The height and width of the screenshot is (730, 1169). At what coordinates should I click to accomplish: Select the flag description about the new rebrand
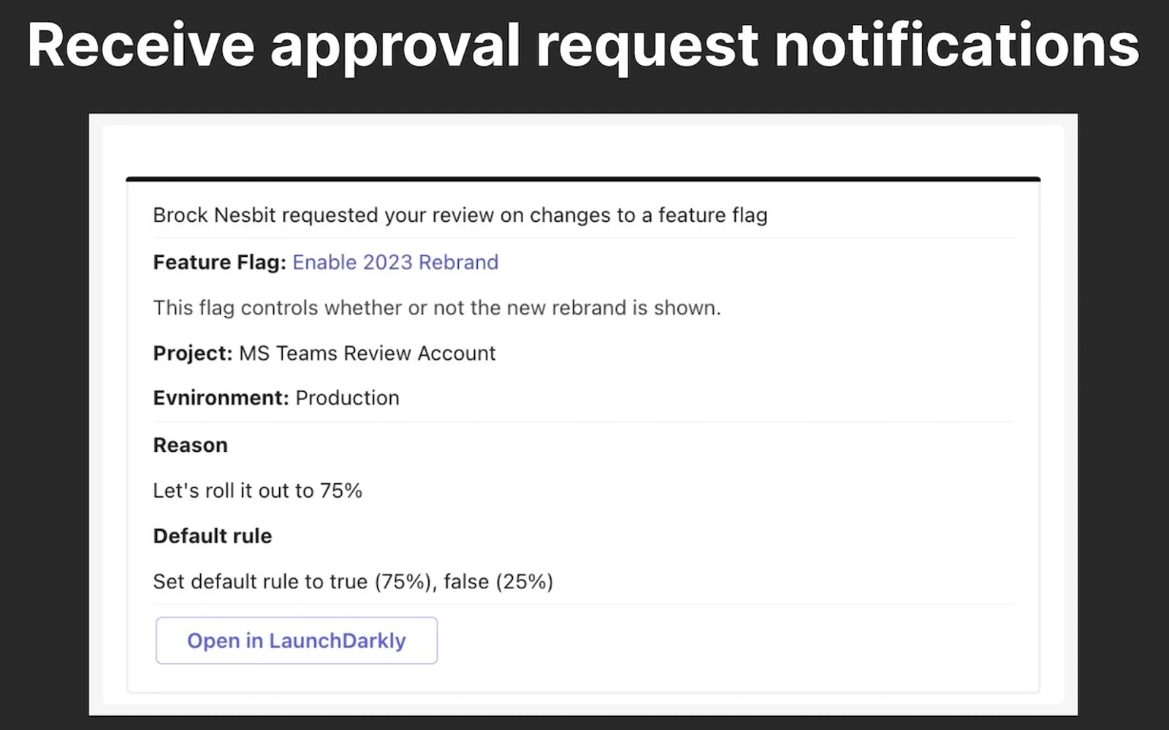(437, 308)
